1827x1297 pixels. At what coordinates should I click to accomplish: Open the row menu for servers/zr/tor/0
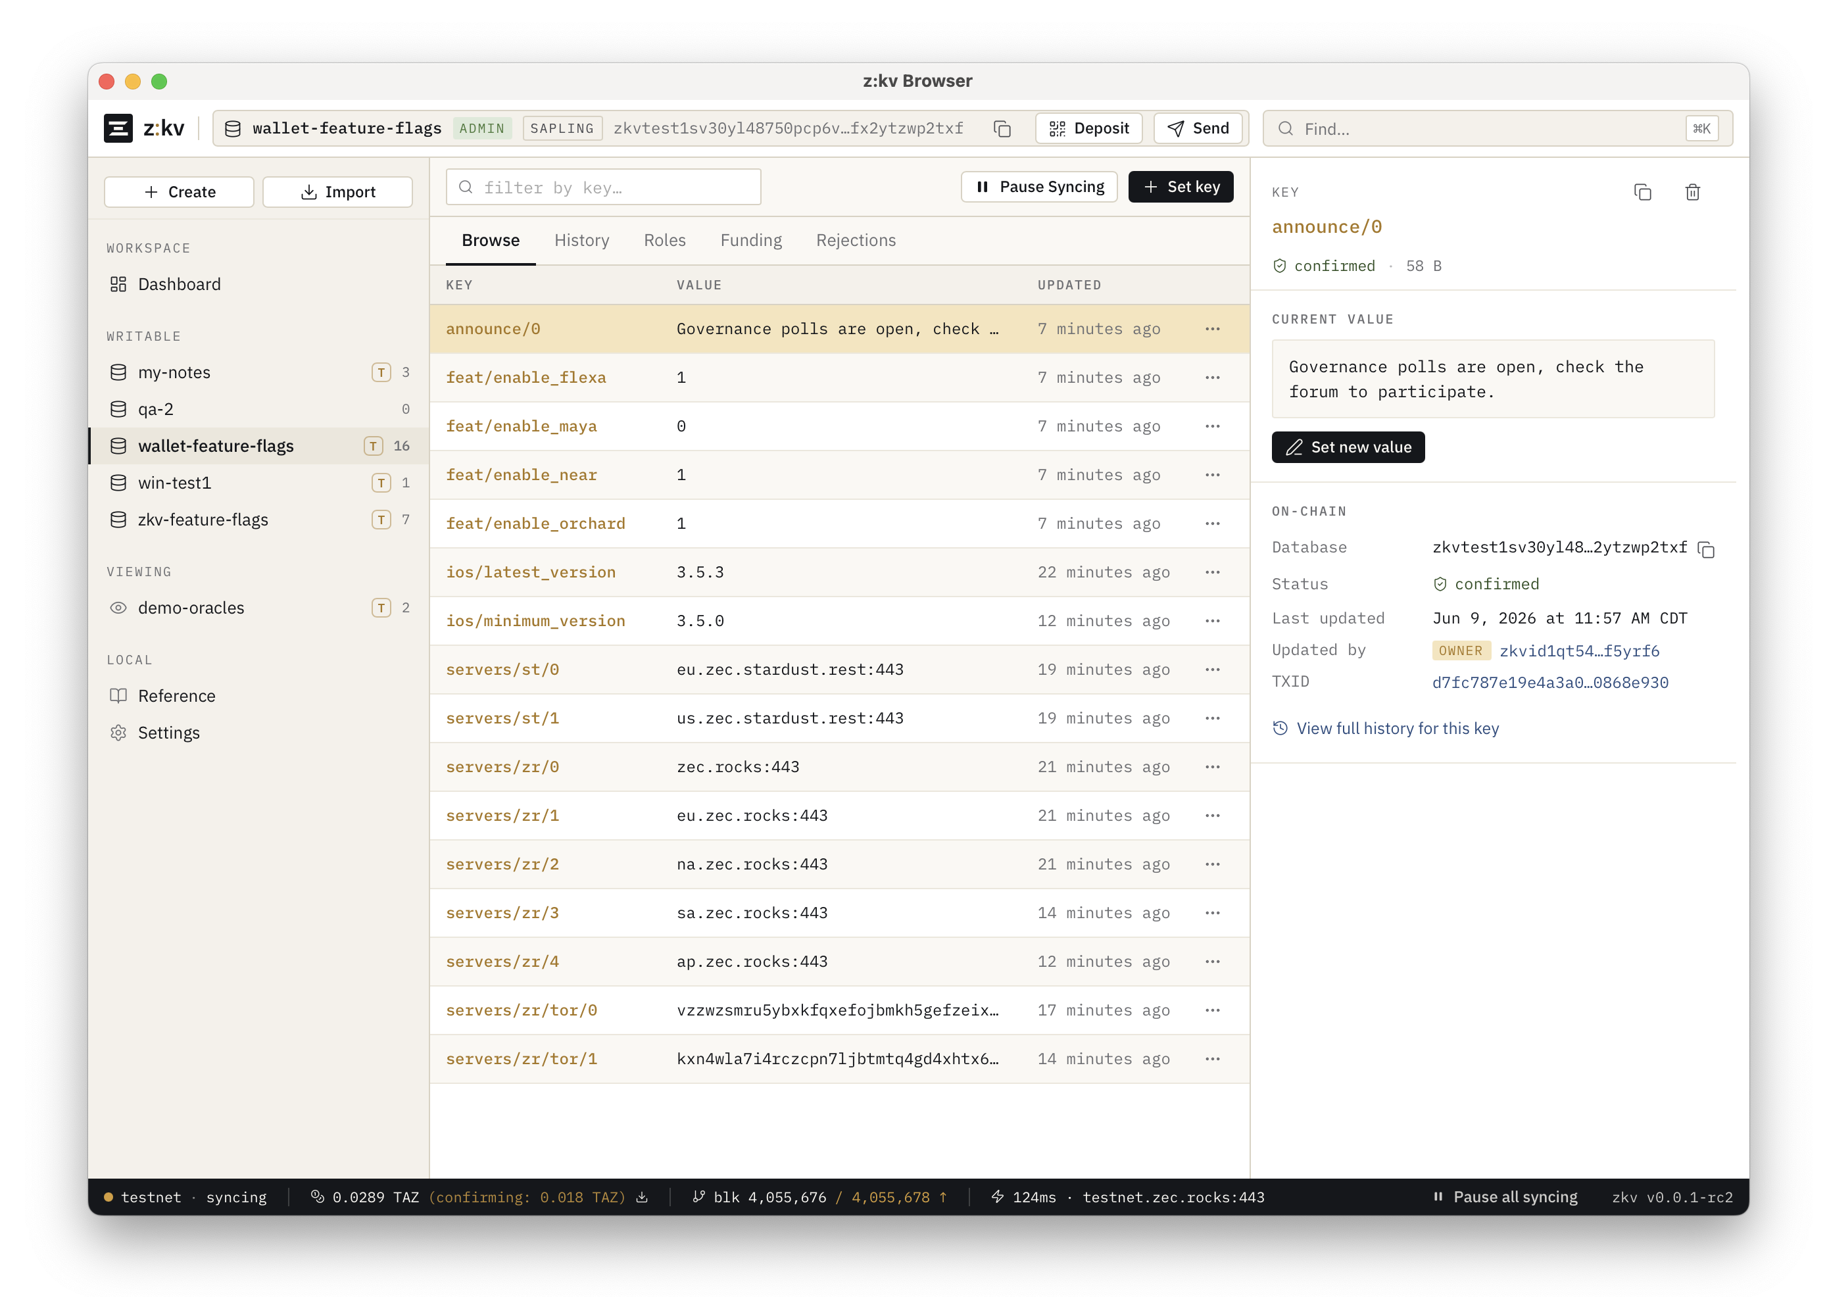(x=1212, y=1011)
